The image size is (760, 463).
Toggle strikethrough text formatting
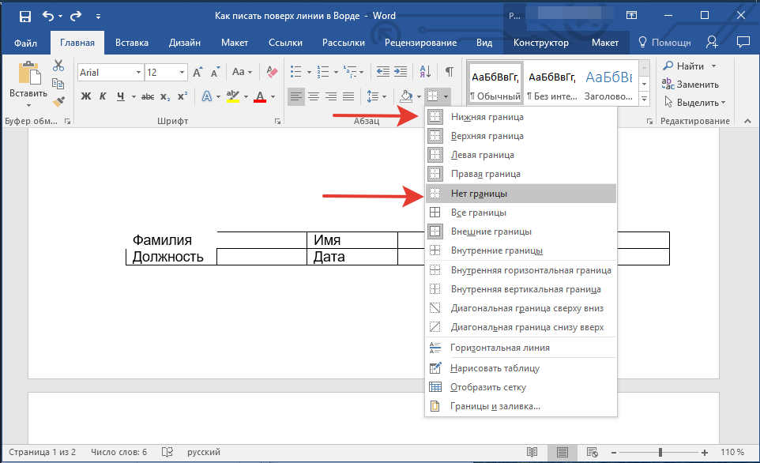point(146,96)
